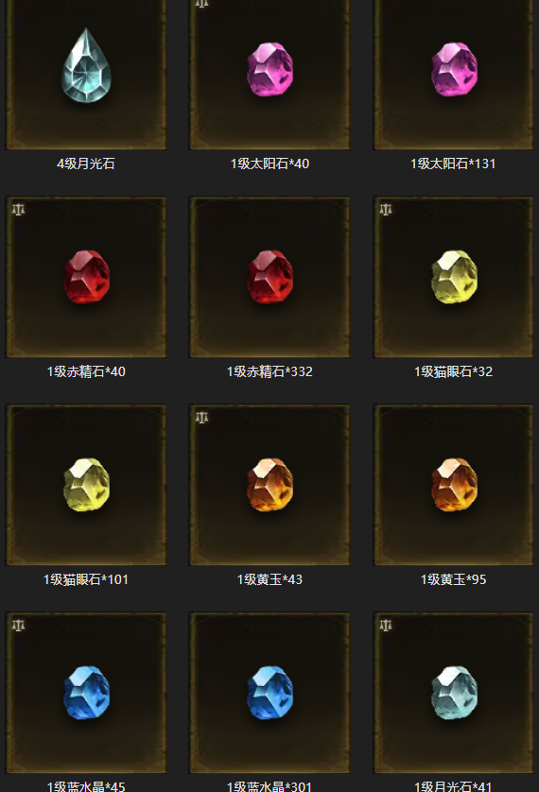Click the scales badge on 1级赤精石*40 tile
Viewport: 539px width, 792px height.
18,210
